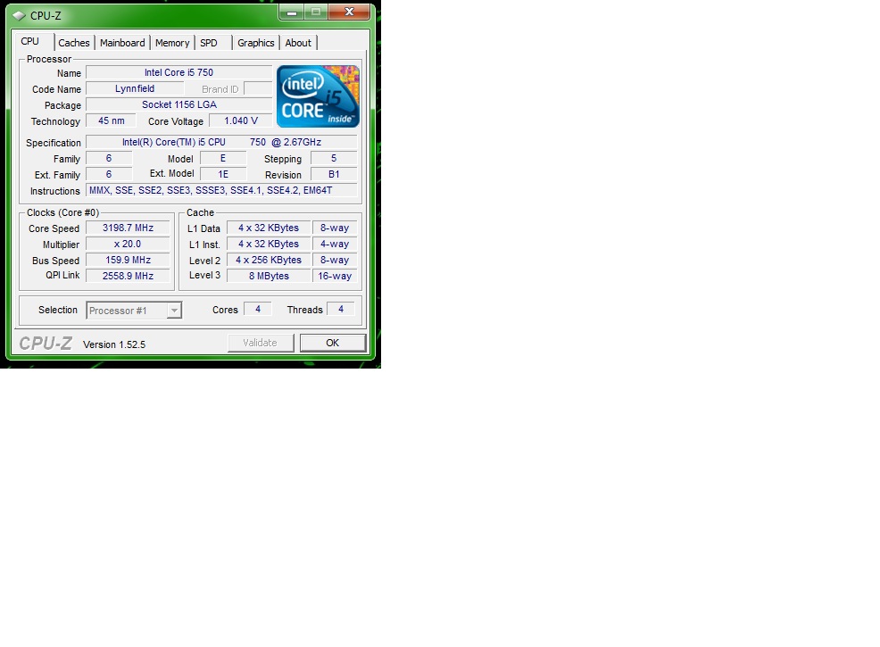880x647 pixels.
Task: Click the empty Brand ID field
Action: [258, 88]
